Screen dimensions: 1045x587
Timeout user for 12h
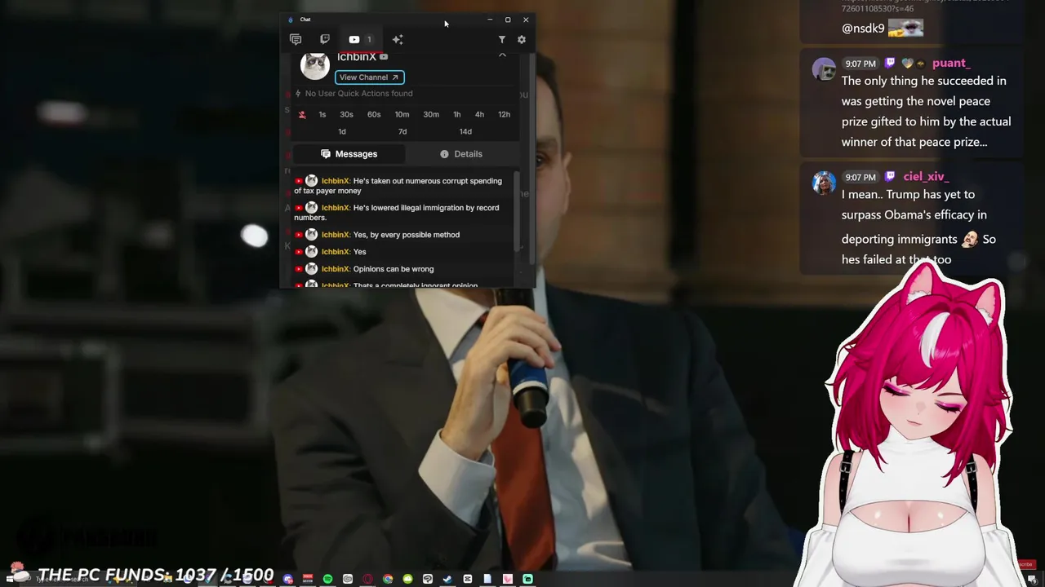point(505,114)
